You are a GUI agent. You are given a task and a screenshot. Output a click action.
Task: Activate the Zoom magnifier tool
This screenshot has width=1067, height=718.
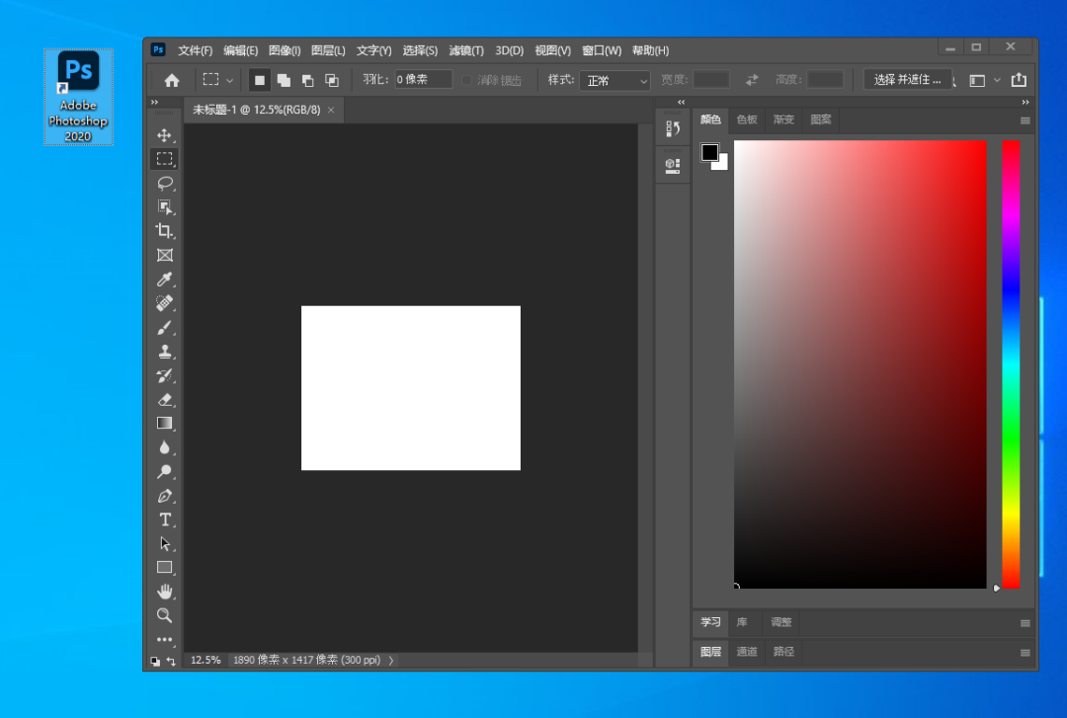[164, 615]
